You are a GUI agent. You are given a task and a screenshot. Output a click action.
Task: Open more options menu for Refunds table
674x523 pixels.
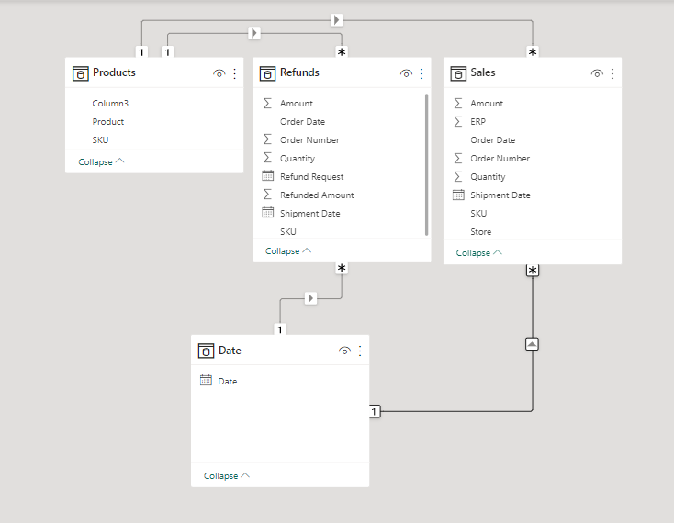(x=421, y=73)
